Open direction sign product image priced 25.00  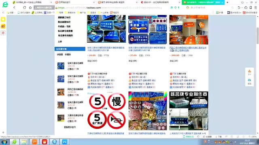(147, 30)
